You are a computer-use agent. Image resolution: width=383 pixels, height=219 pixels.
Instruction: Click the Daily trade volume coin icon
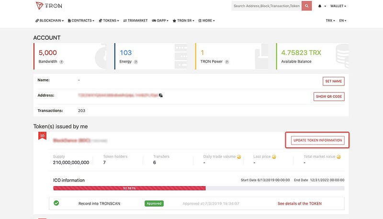point(239,156)
